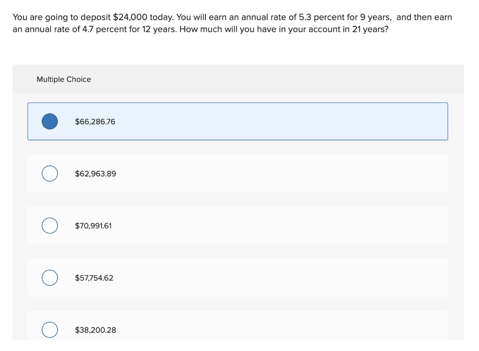The width and height of the screenshot is (479, 351).
Task: Click the highlighted $66,286.76 answer row
Action: coord(238,121)
